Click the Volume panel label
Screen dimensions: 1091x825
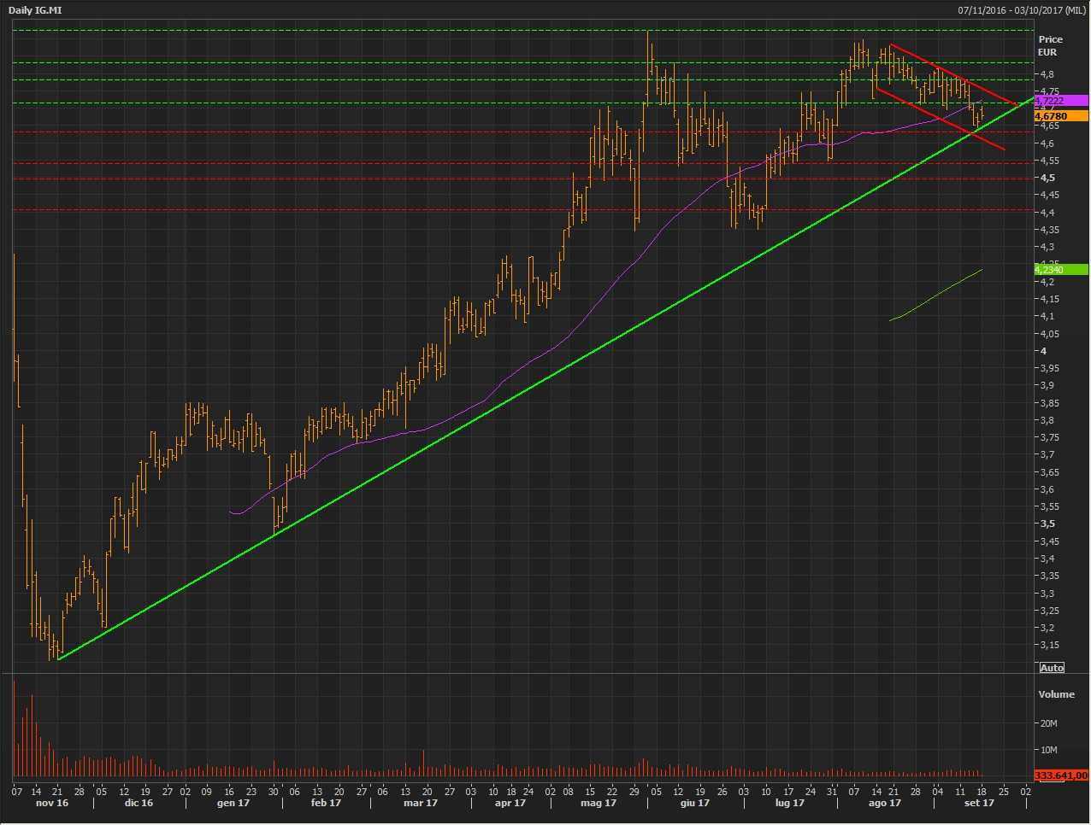point(1056,694)
